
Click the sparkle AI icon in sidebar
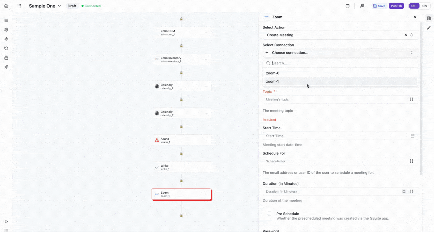click(x=6, y=67)
